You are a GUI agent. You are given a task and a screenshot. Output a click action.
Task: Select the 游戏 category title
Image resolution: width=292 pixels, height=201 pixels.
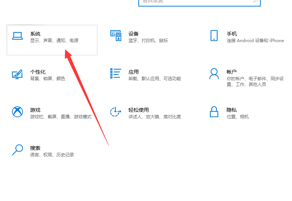click(x=35, y=110)
